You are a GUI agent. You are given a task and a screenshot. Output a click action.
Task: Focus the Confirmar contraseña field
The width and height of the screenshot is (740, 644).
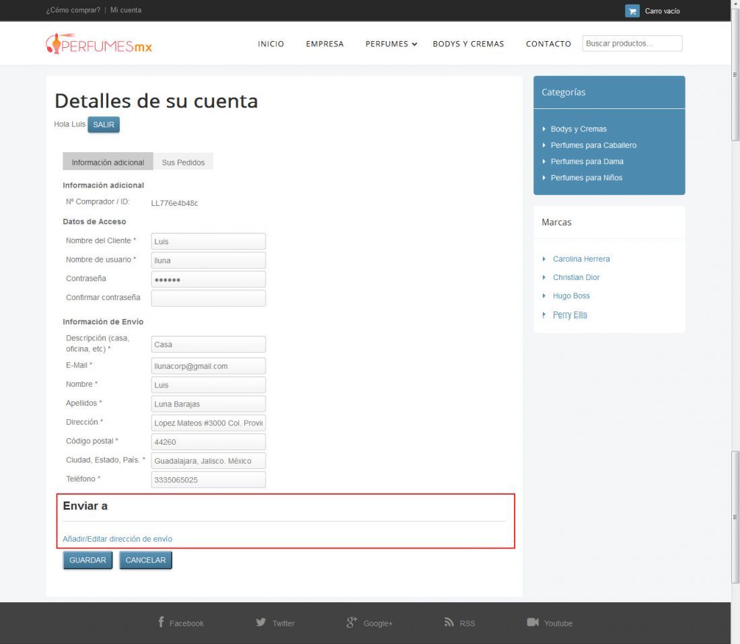pos(208,298)
